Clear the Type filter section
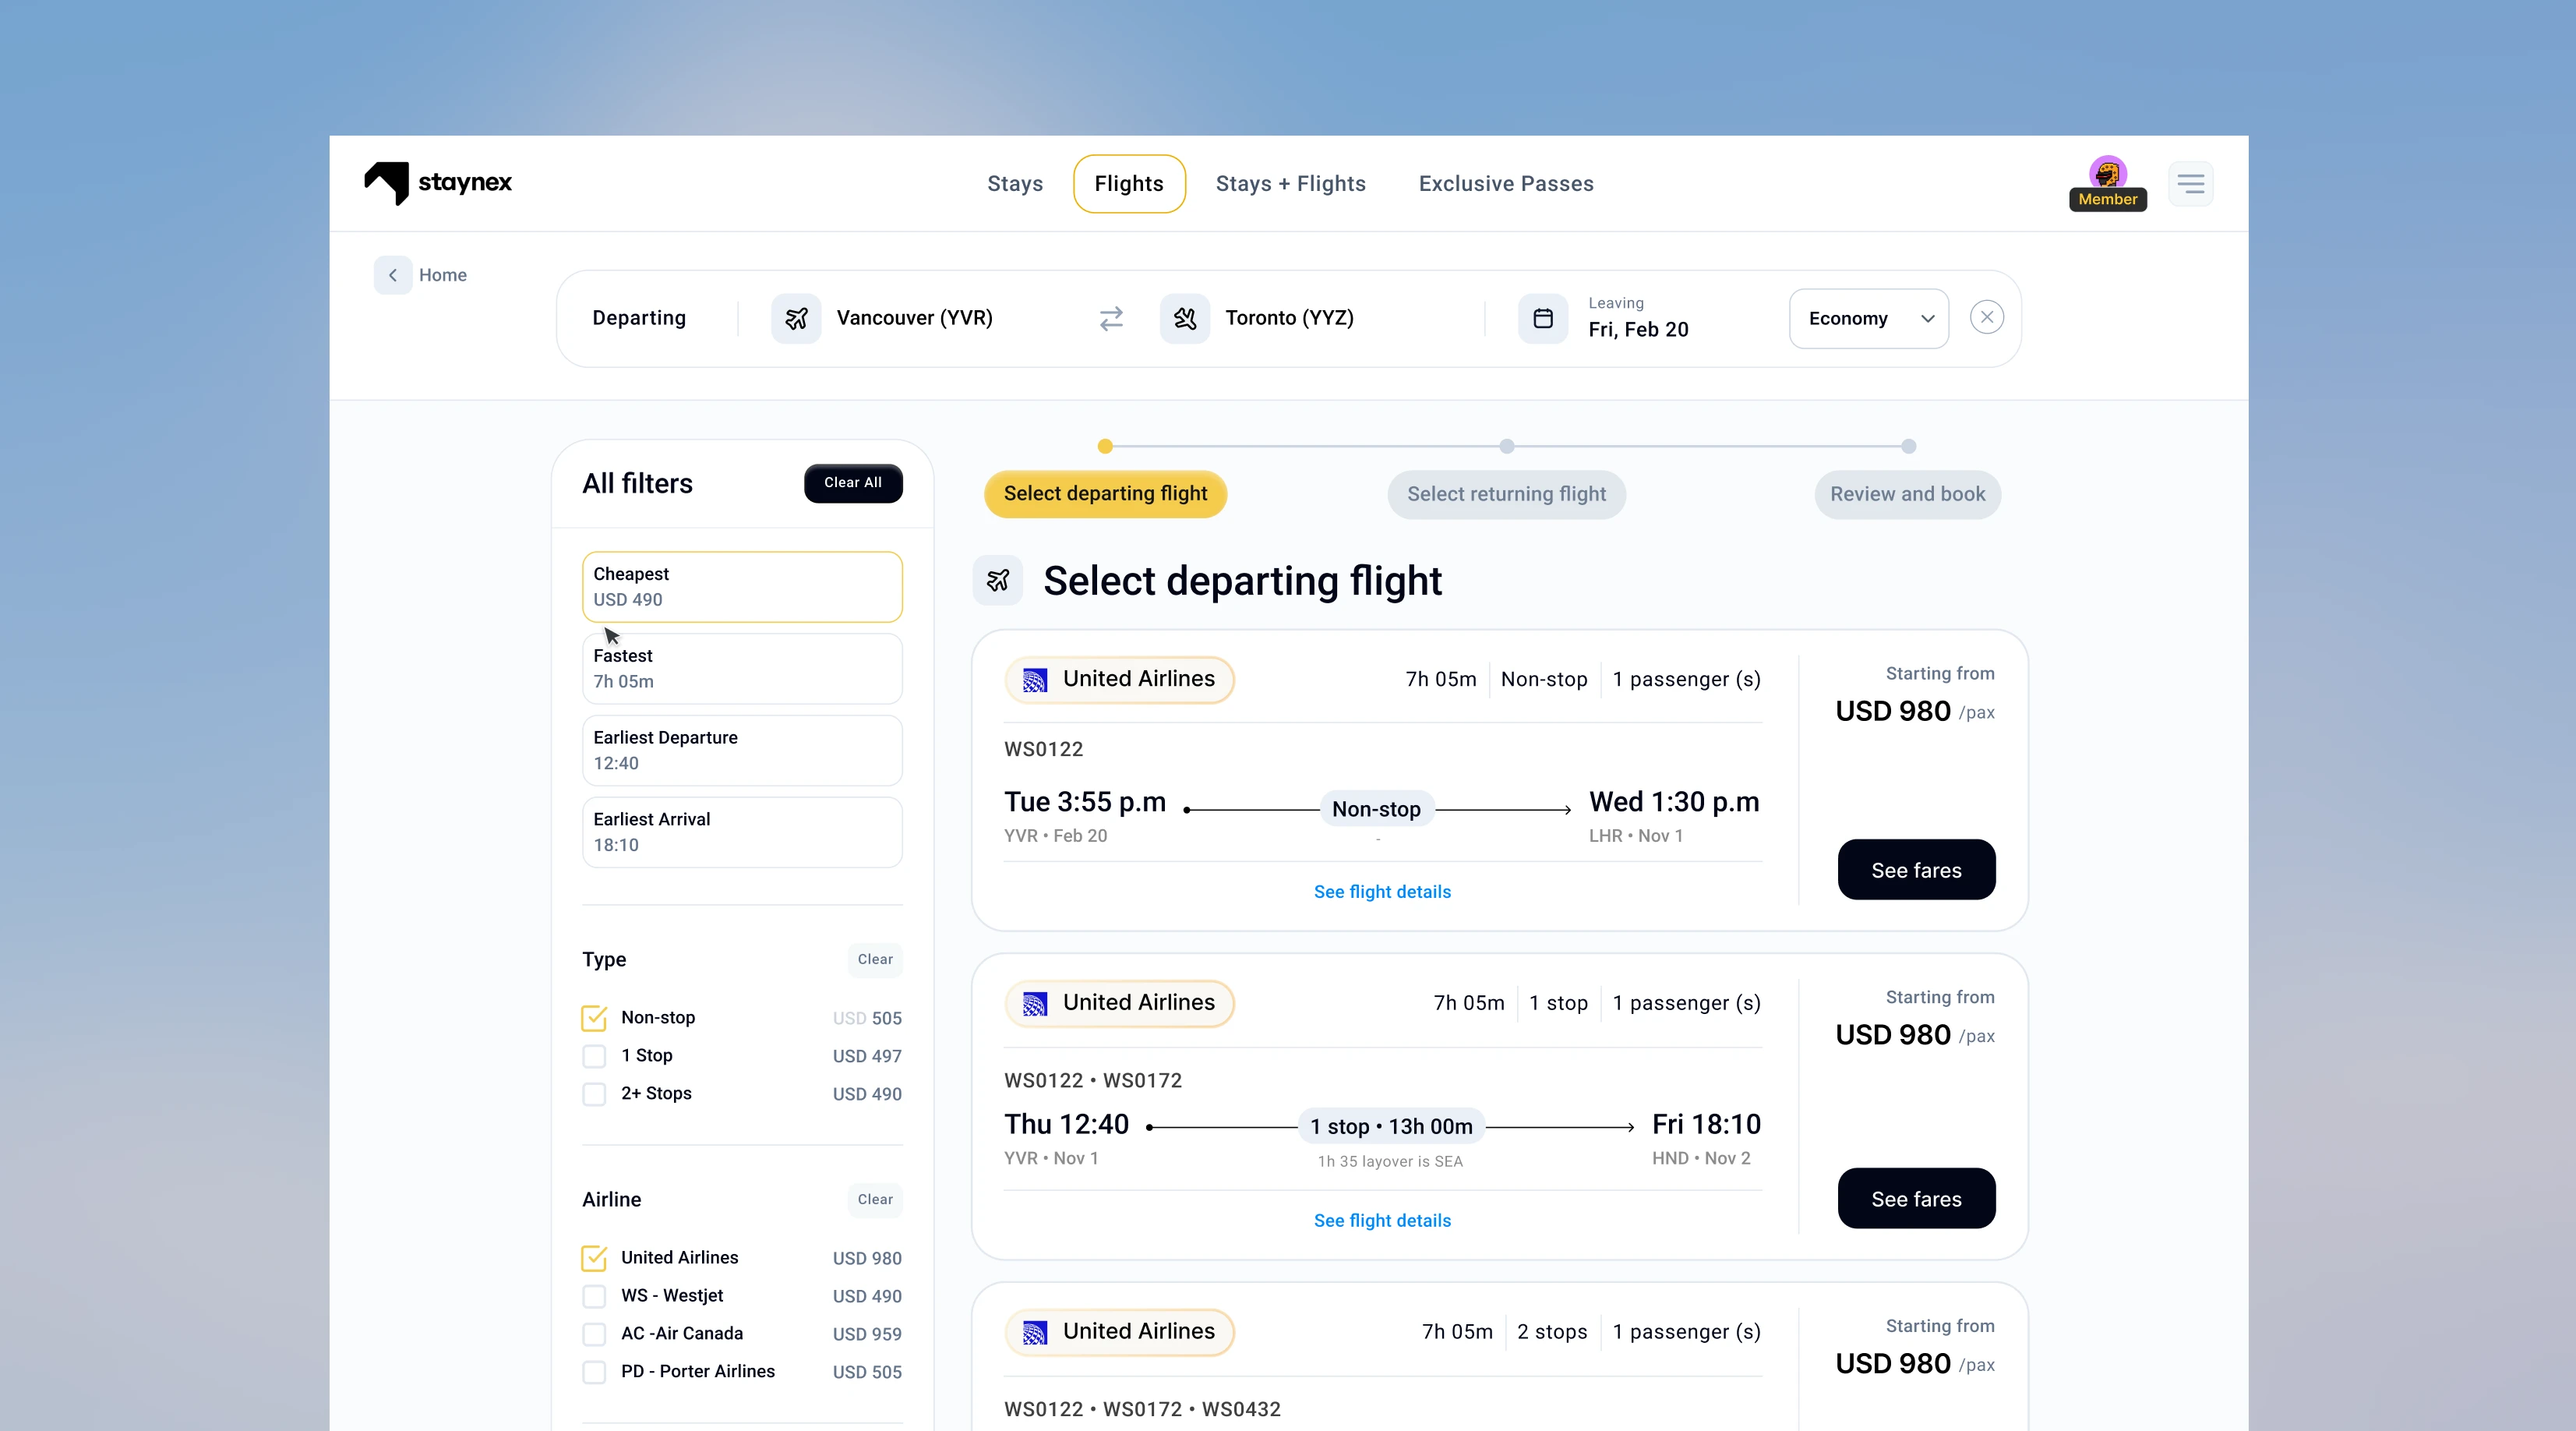This screenshot has height=1431, width=2576. (x=875, y=960)
